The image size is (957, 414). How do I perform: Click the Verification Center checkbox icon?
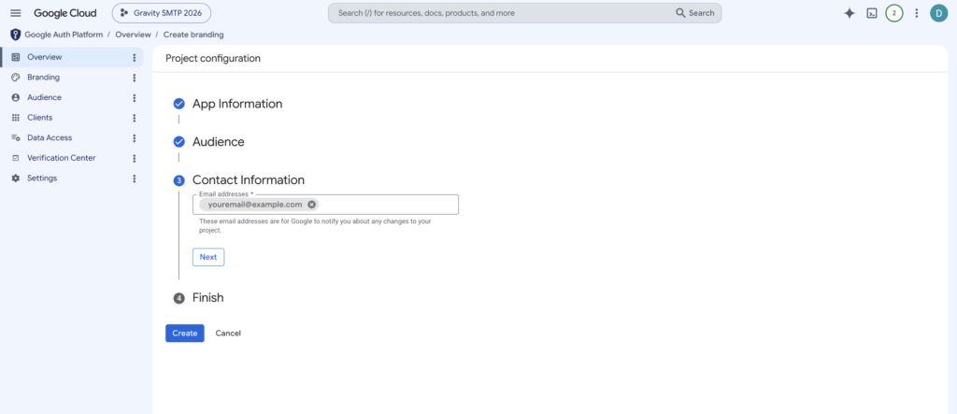16,158
